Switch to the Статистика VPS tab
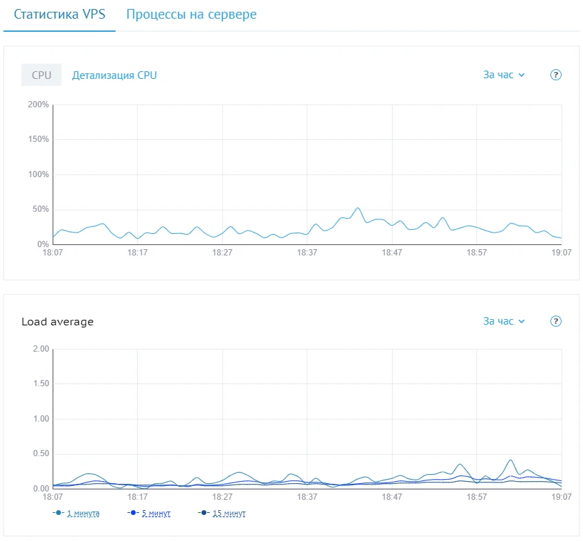Viewport: 583px width, 542px height. (x=60, y=15)
